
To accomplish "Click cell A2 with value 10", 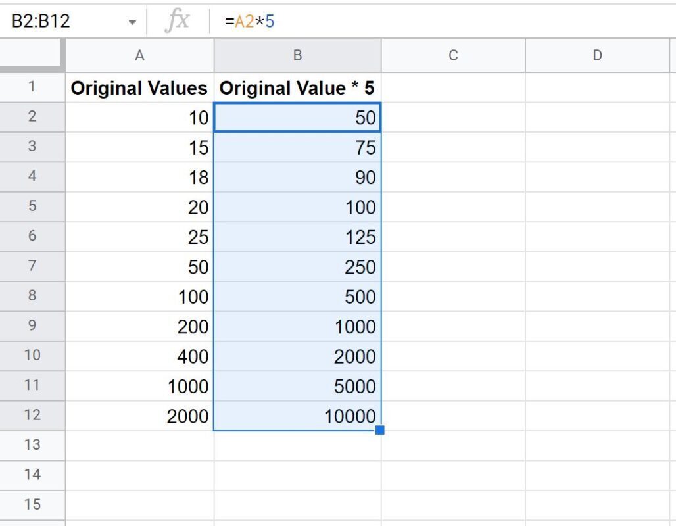I will pos(139,117).
